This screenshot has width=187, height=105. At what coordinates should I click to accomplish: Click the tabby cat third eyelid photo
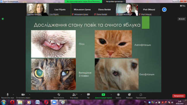53,74
